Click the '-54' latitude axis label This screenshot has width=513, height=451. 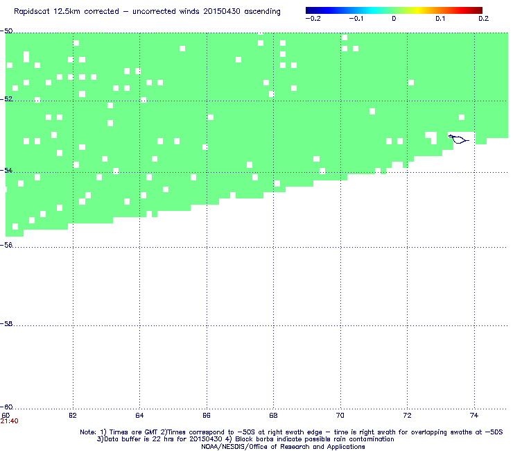6,170
